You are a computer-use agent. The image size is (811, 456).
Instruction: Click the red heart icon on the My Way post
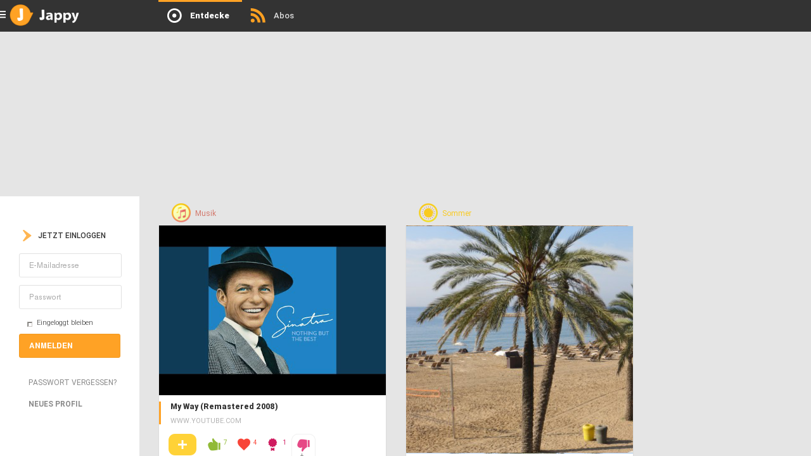click(x=244, y=445)
